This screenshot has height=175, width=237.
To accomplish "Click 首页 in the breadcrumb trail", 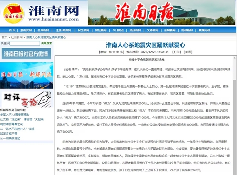I will coord(4,37).
